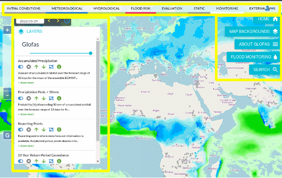The width and height of the screenshot is (282, 178).
Task: Zoom out the map with minus button
Action: click(7, 95)
